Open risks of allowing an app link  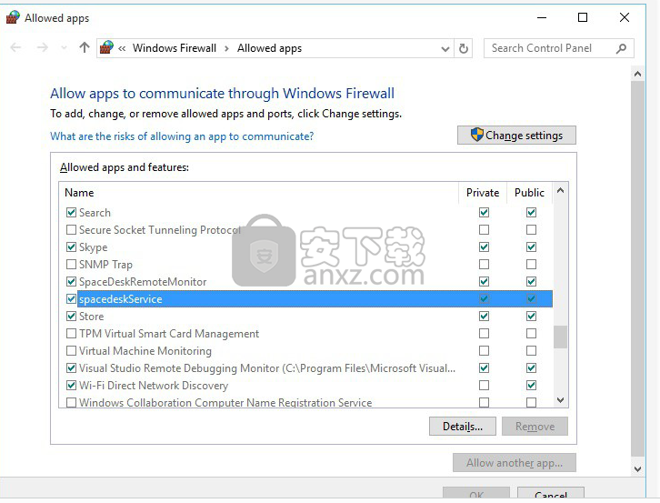[182, 136]
